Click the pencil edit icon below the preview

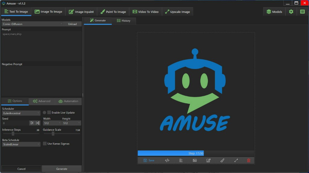pos(208,160)
